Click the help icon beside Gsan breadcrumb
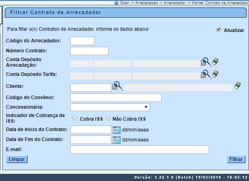This screenshot has width=249, height=181. [x=116, y=2]
